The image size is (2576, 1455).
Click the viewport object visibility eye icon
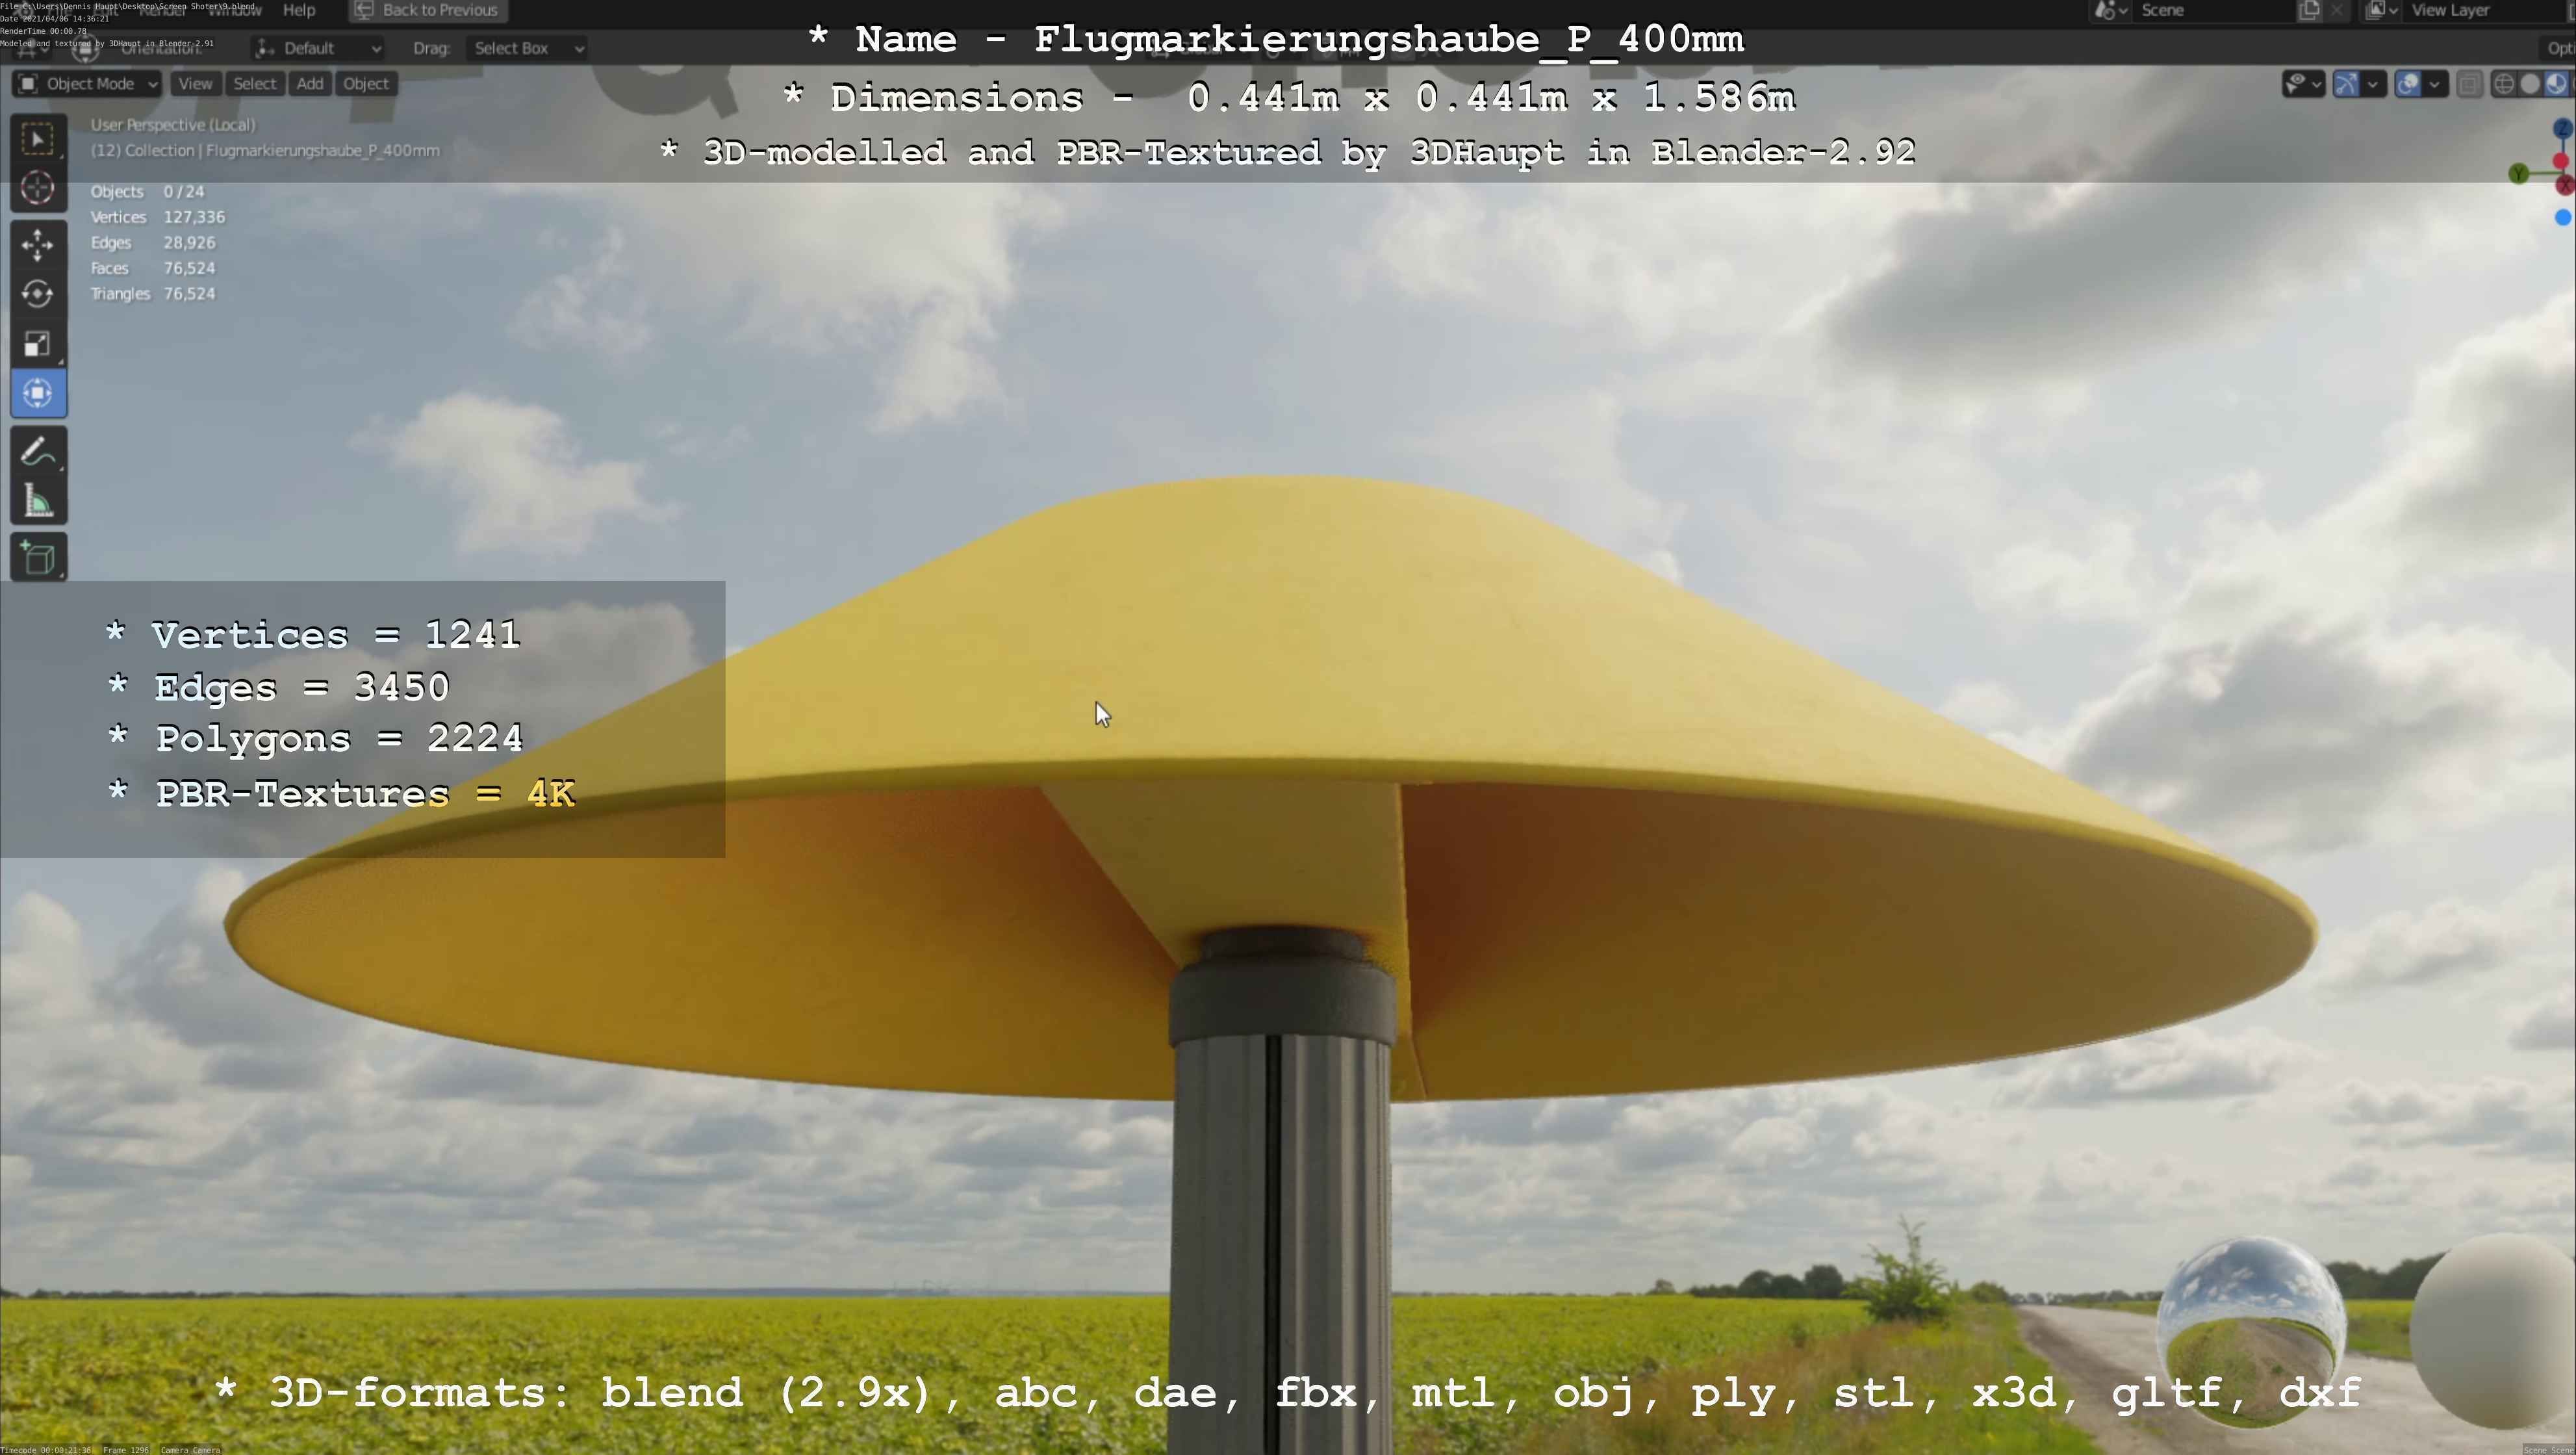(x=2296, y=84)
